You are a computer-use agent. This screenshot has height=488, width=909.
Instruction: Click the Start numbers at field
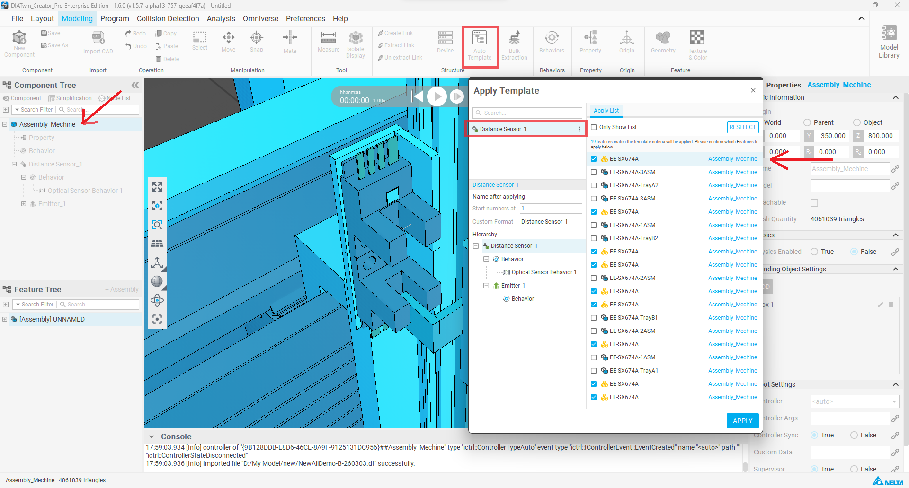click(x=551, y=209)
